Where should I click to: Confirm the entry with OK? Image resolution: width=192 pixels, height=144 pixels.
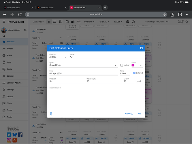140,114
